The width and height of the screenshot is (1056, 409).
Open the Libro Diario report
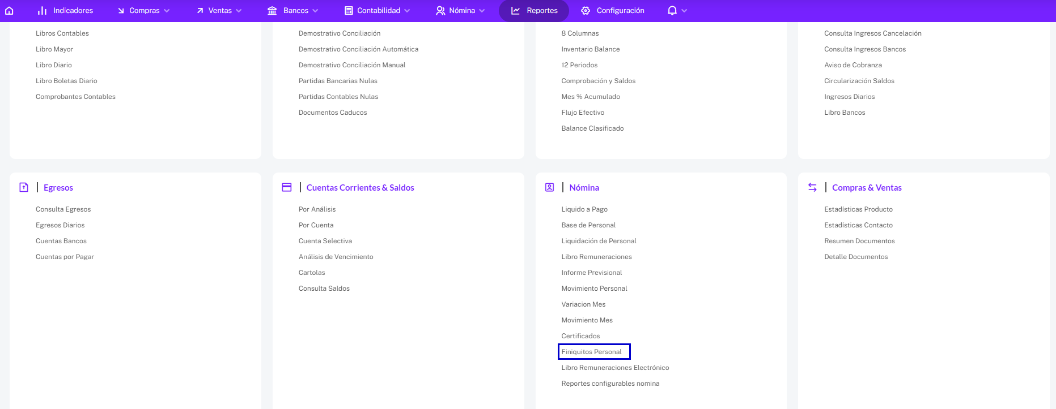54,65
